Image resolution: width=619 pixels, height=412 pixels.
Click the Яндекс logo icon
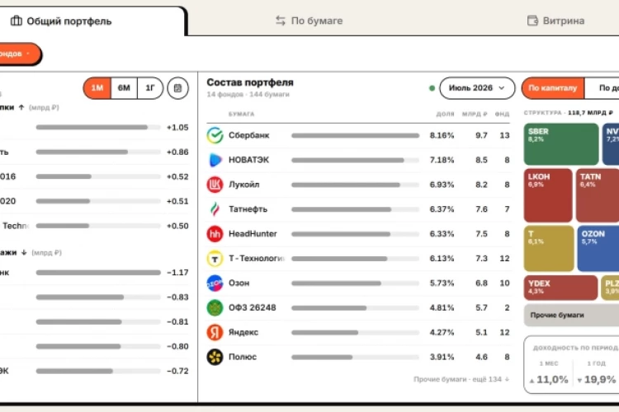tap(215, 332)
